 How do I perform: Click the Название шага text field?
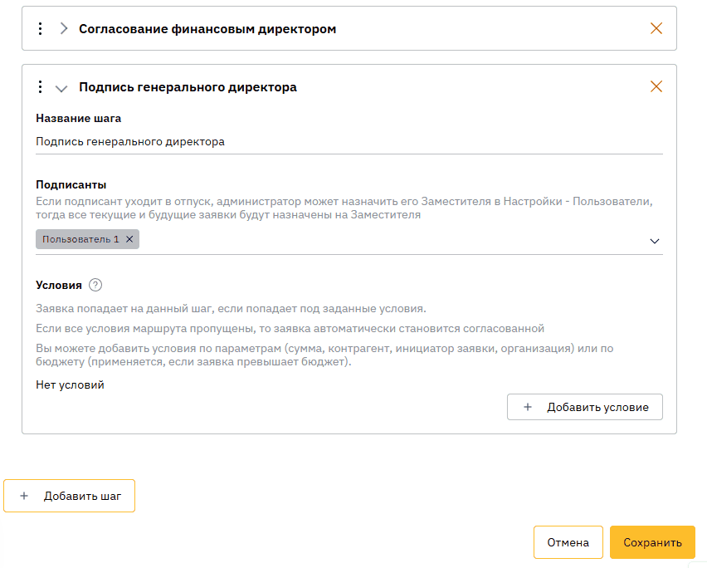click(349, 142)
